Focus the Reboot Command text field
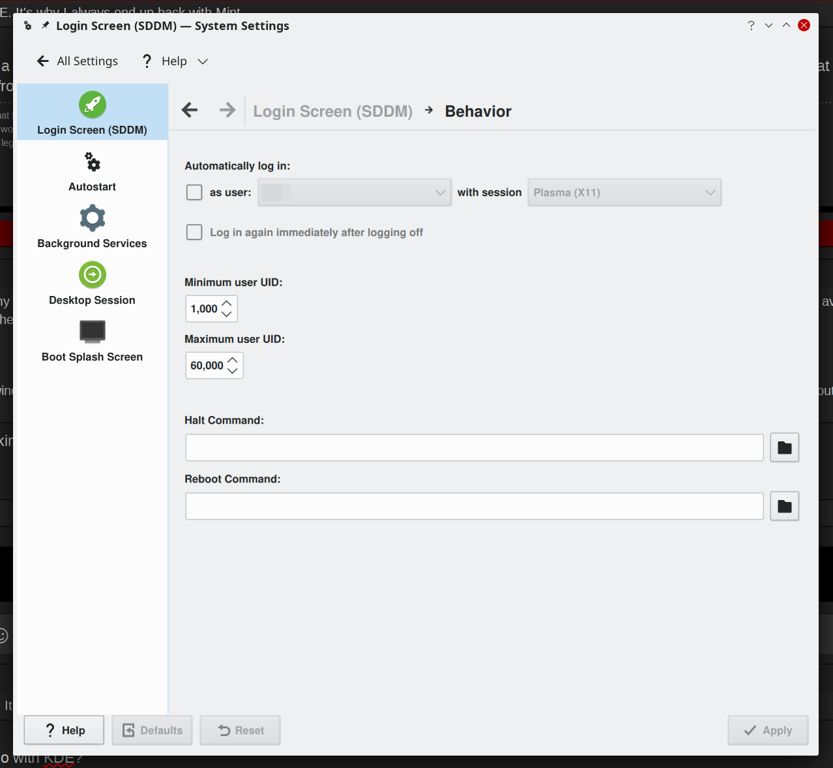Screen dimensions: 833x768 pos(475,506)
